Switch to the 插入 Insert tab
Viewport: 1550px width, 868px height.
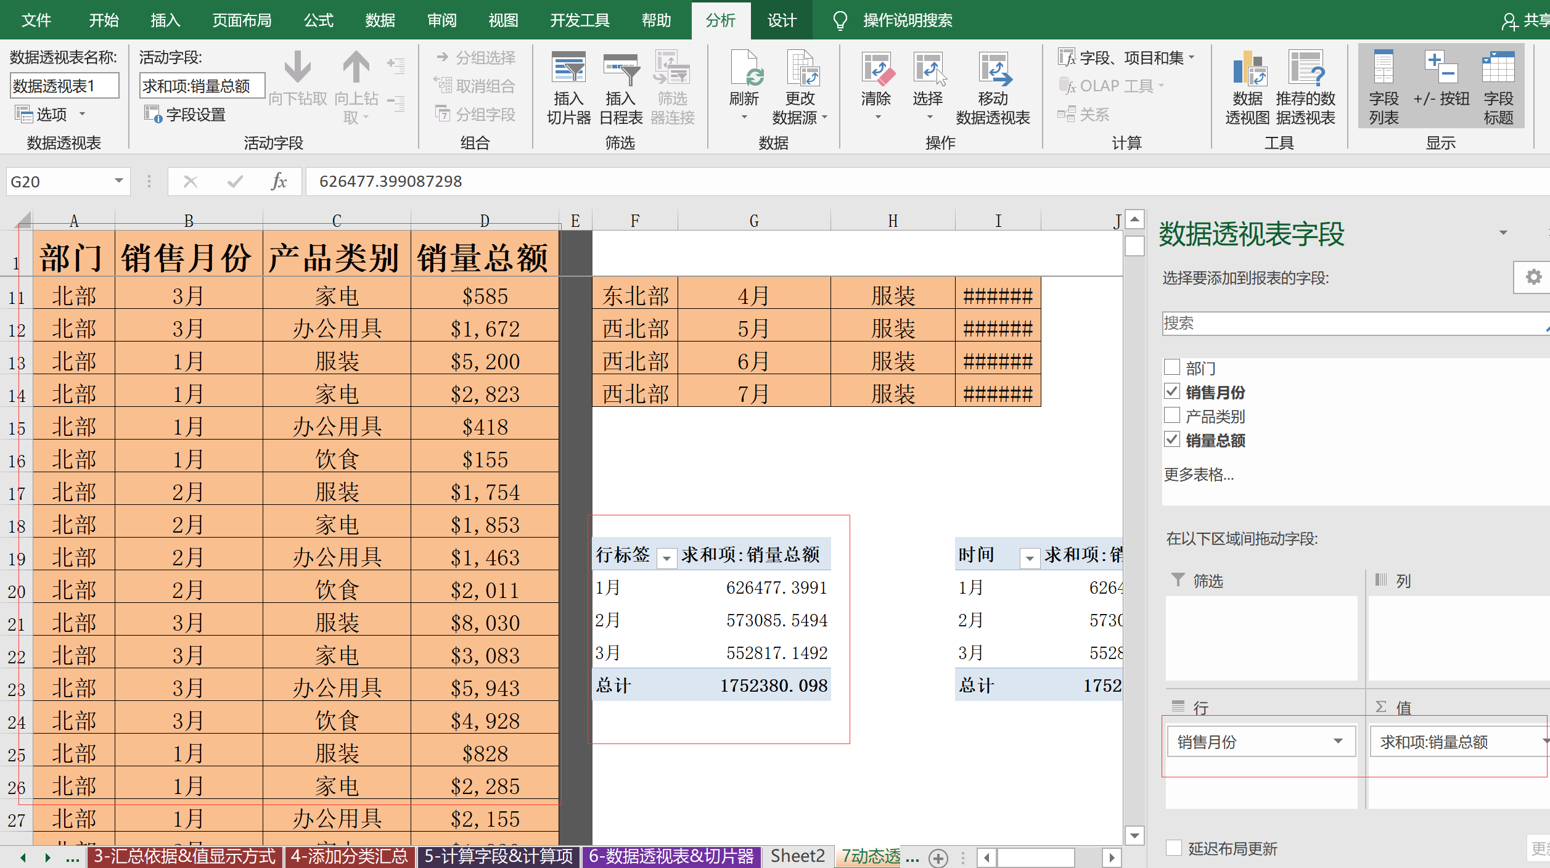coord(165,20)
